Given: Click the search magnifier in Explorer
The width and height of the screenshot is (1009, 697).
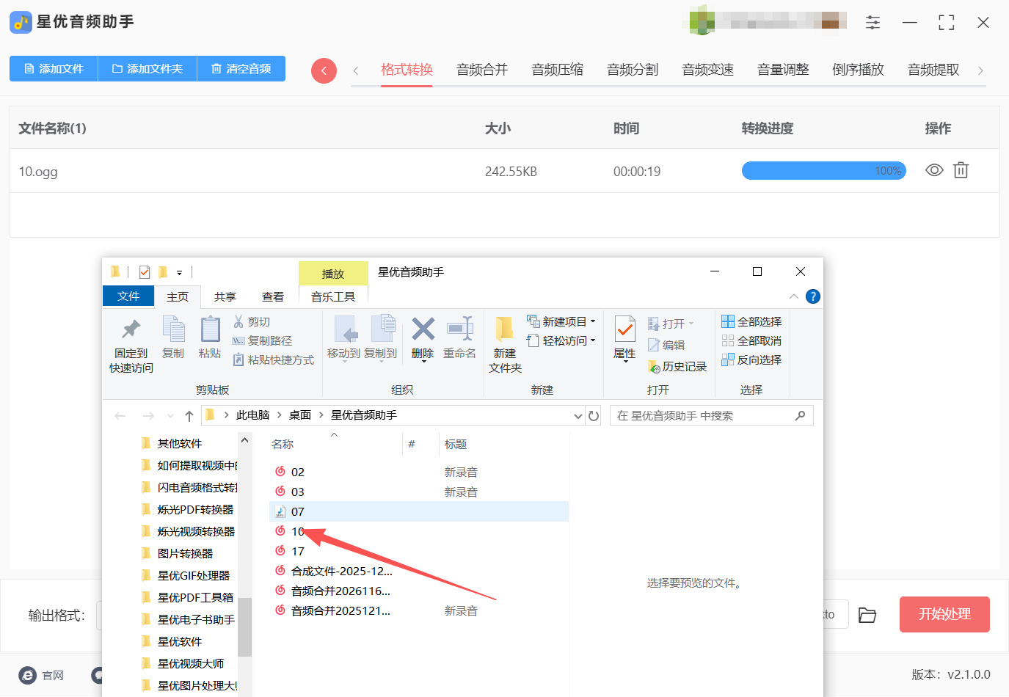Looking at the screenshot, I should point(800,416).
